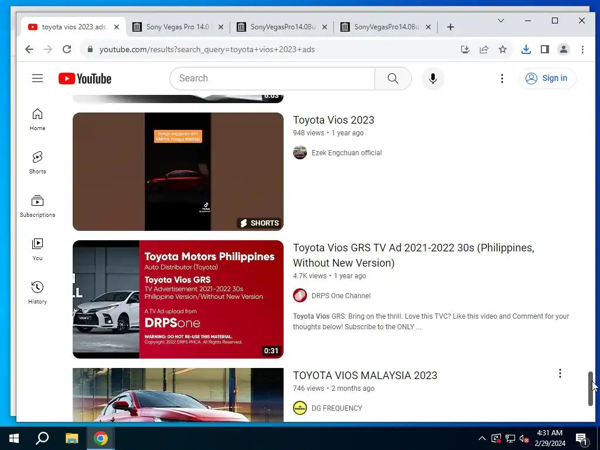The image size is (600, 450).
Task: Open DG FREQUENCY channel avatar
Action: [x=300, y=408]
